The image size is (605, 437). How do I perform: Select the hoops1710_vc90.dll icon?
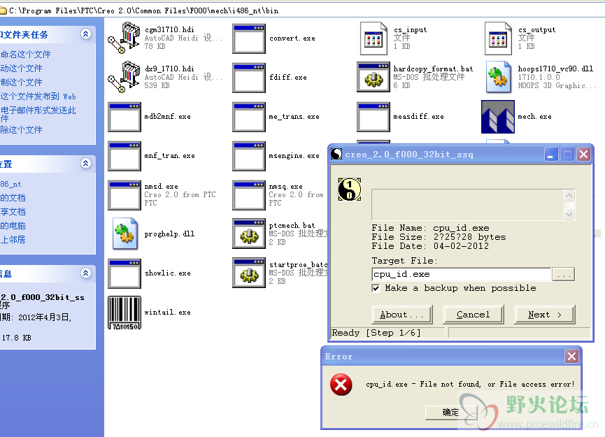(x=499, y=77)
